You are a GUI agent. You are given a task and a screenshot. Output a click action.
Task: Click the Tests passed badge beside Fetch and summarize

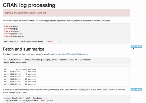136,46
